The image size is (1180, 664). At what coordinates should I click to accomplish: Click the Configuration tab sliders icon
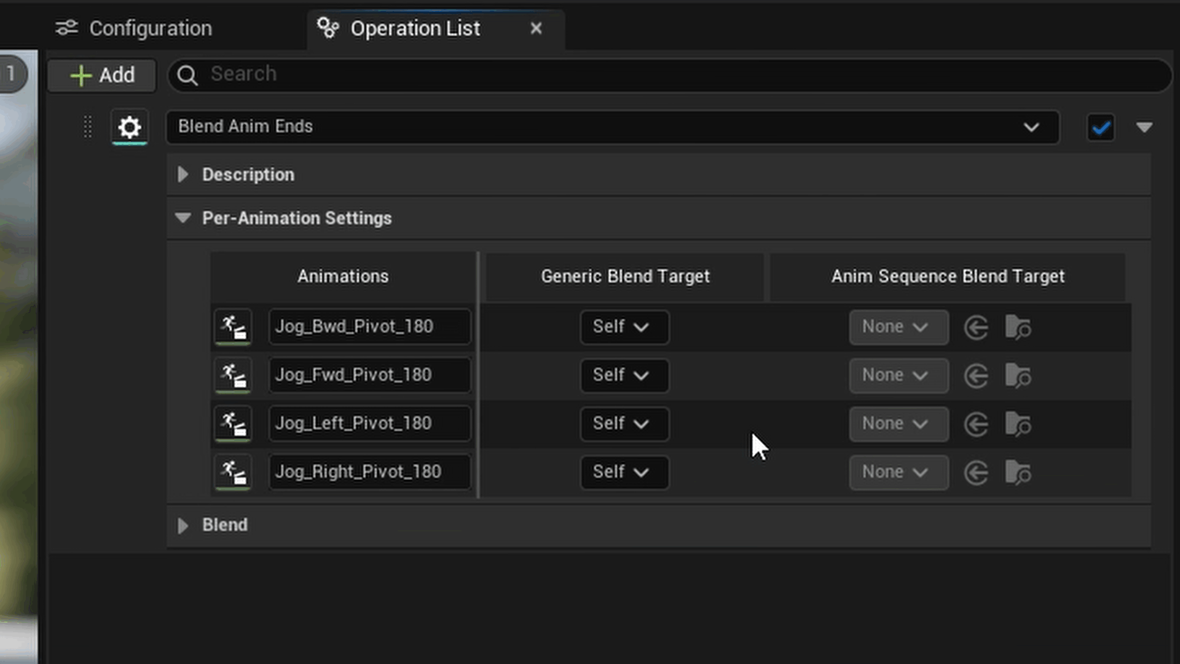66,28
